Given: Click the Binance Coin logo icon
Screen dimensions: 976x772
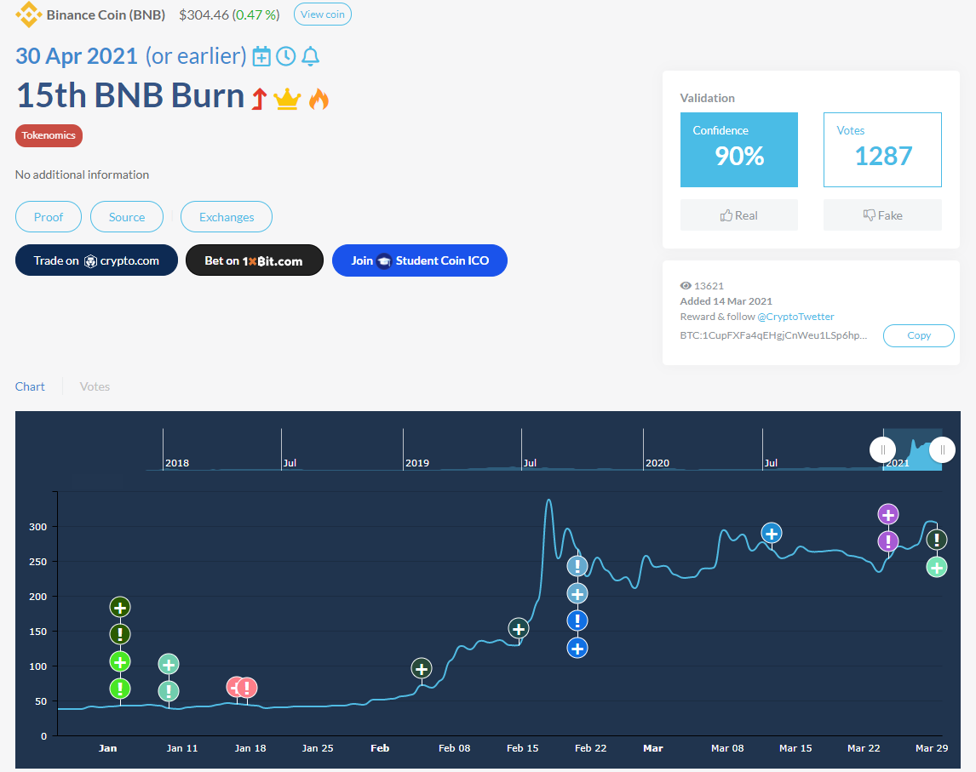Looking at the screenshot, I should [28, 14].
